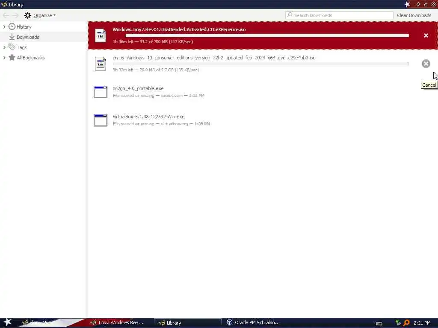
Task: Select the Downloads sidebar entry label
Action: [x=28, y=37]
